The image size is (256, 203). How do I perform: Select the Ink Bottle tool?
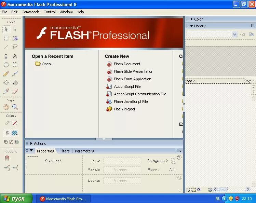6,83
